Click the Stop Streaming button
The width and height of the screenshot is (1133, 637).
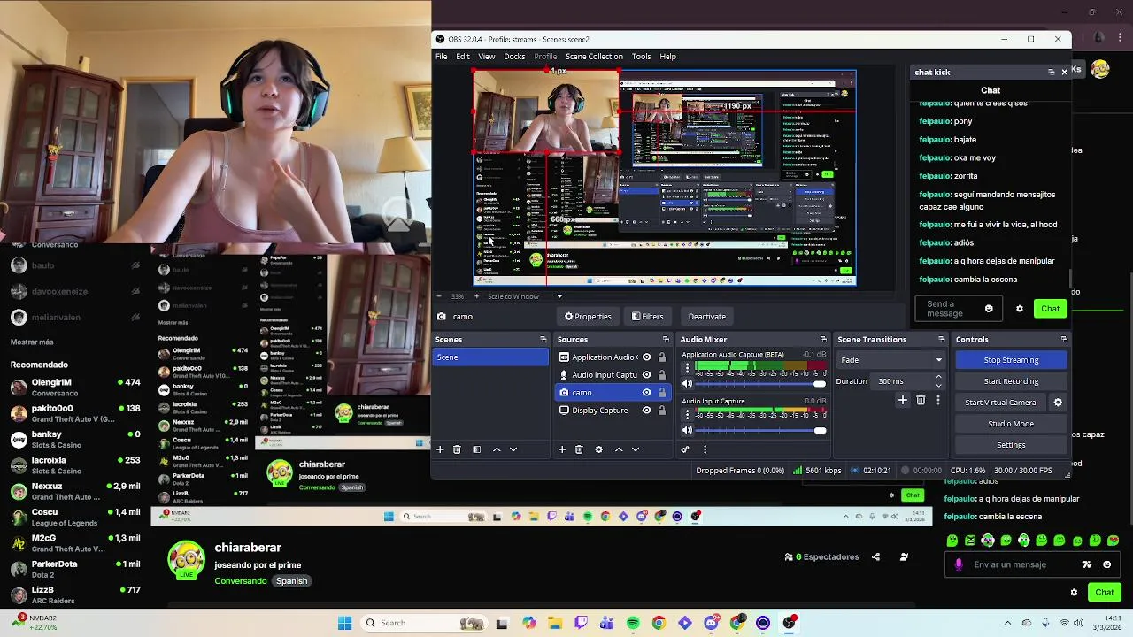[x=1011, y=360]
